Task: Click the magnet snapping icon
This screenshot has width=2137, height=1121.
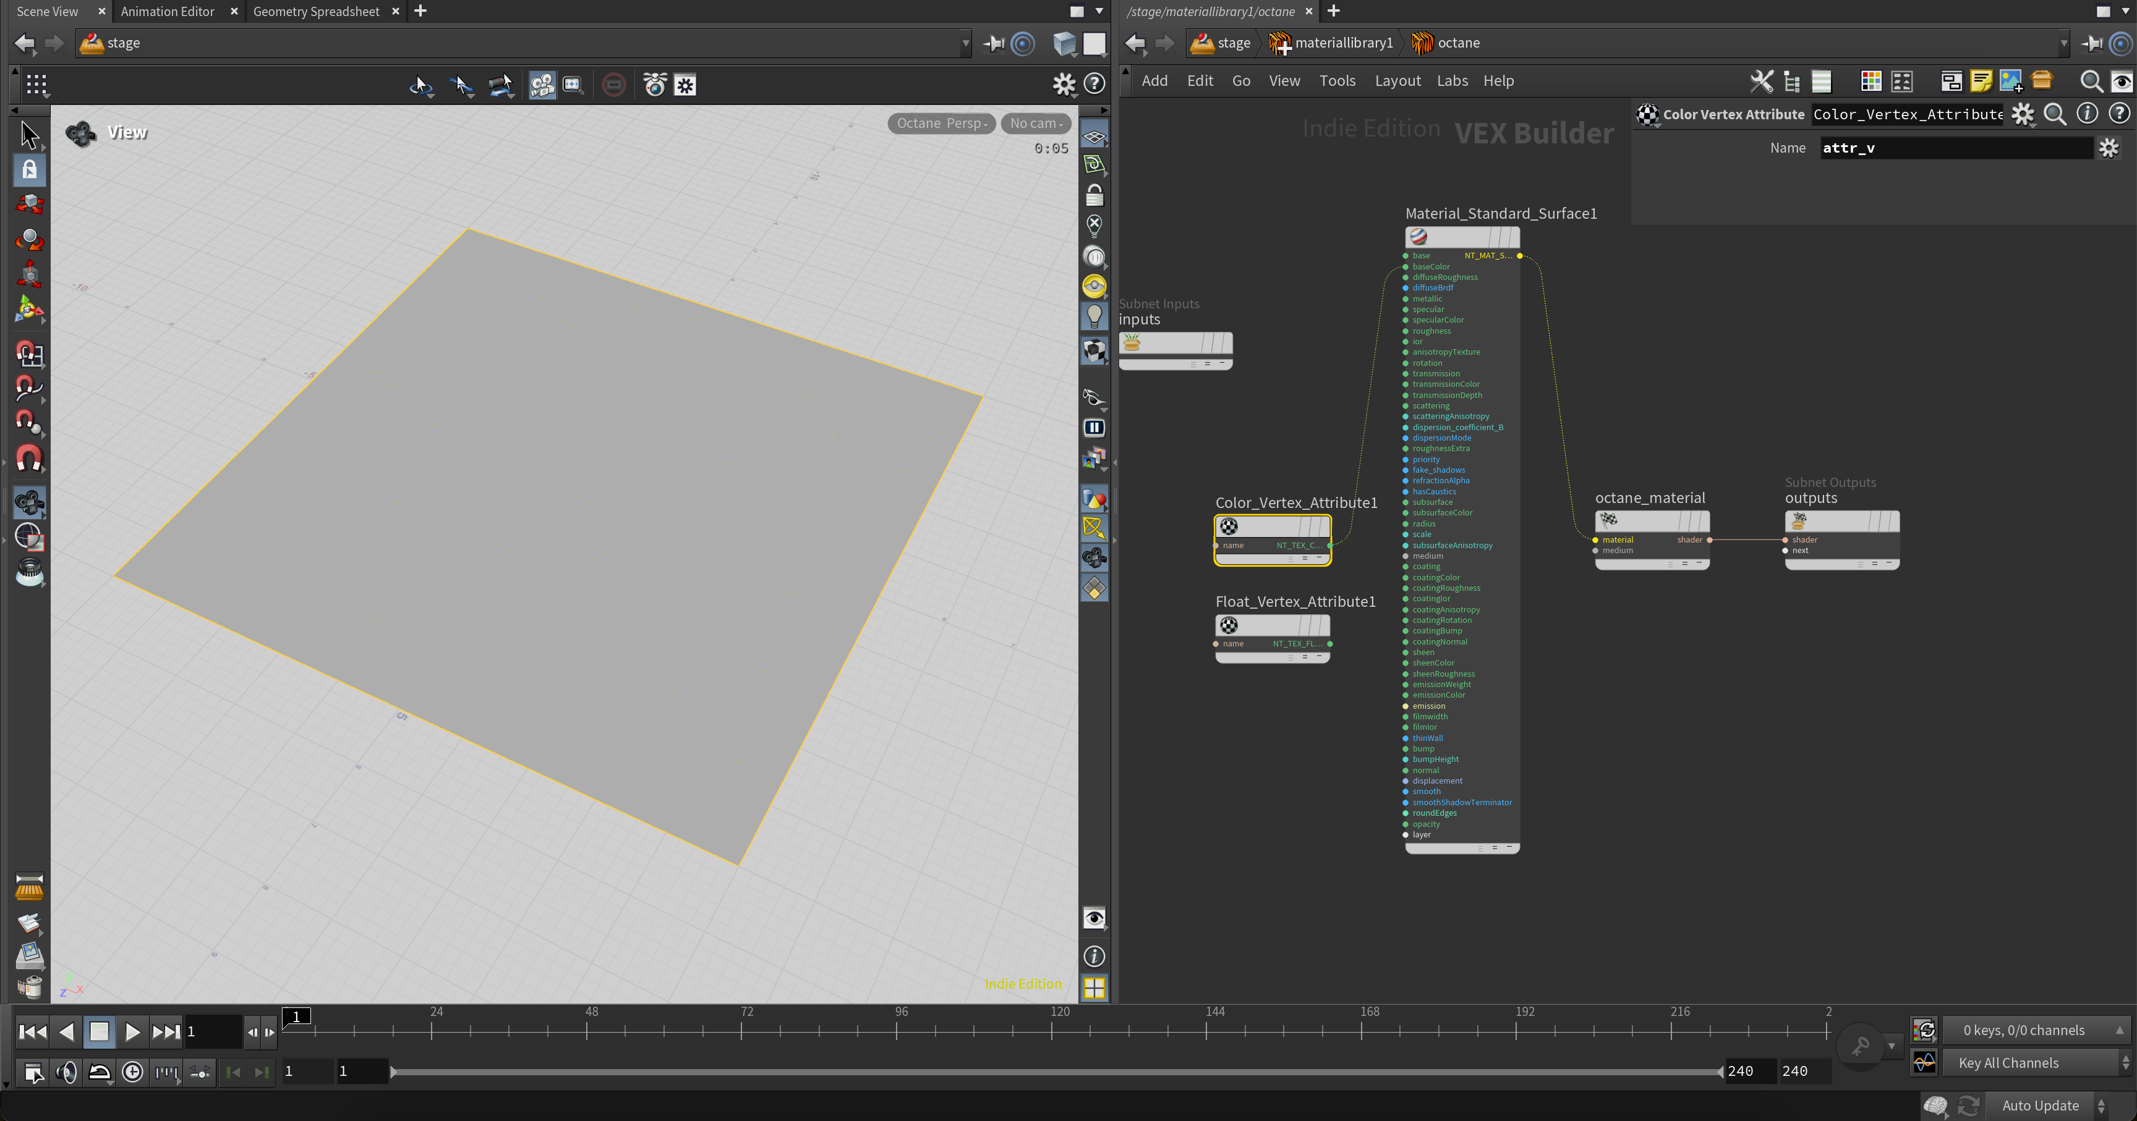Action: pos(29,459)
